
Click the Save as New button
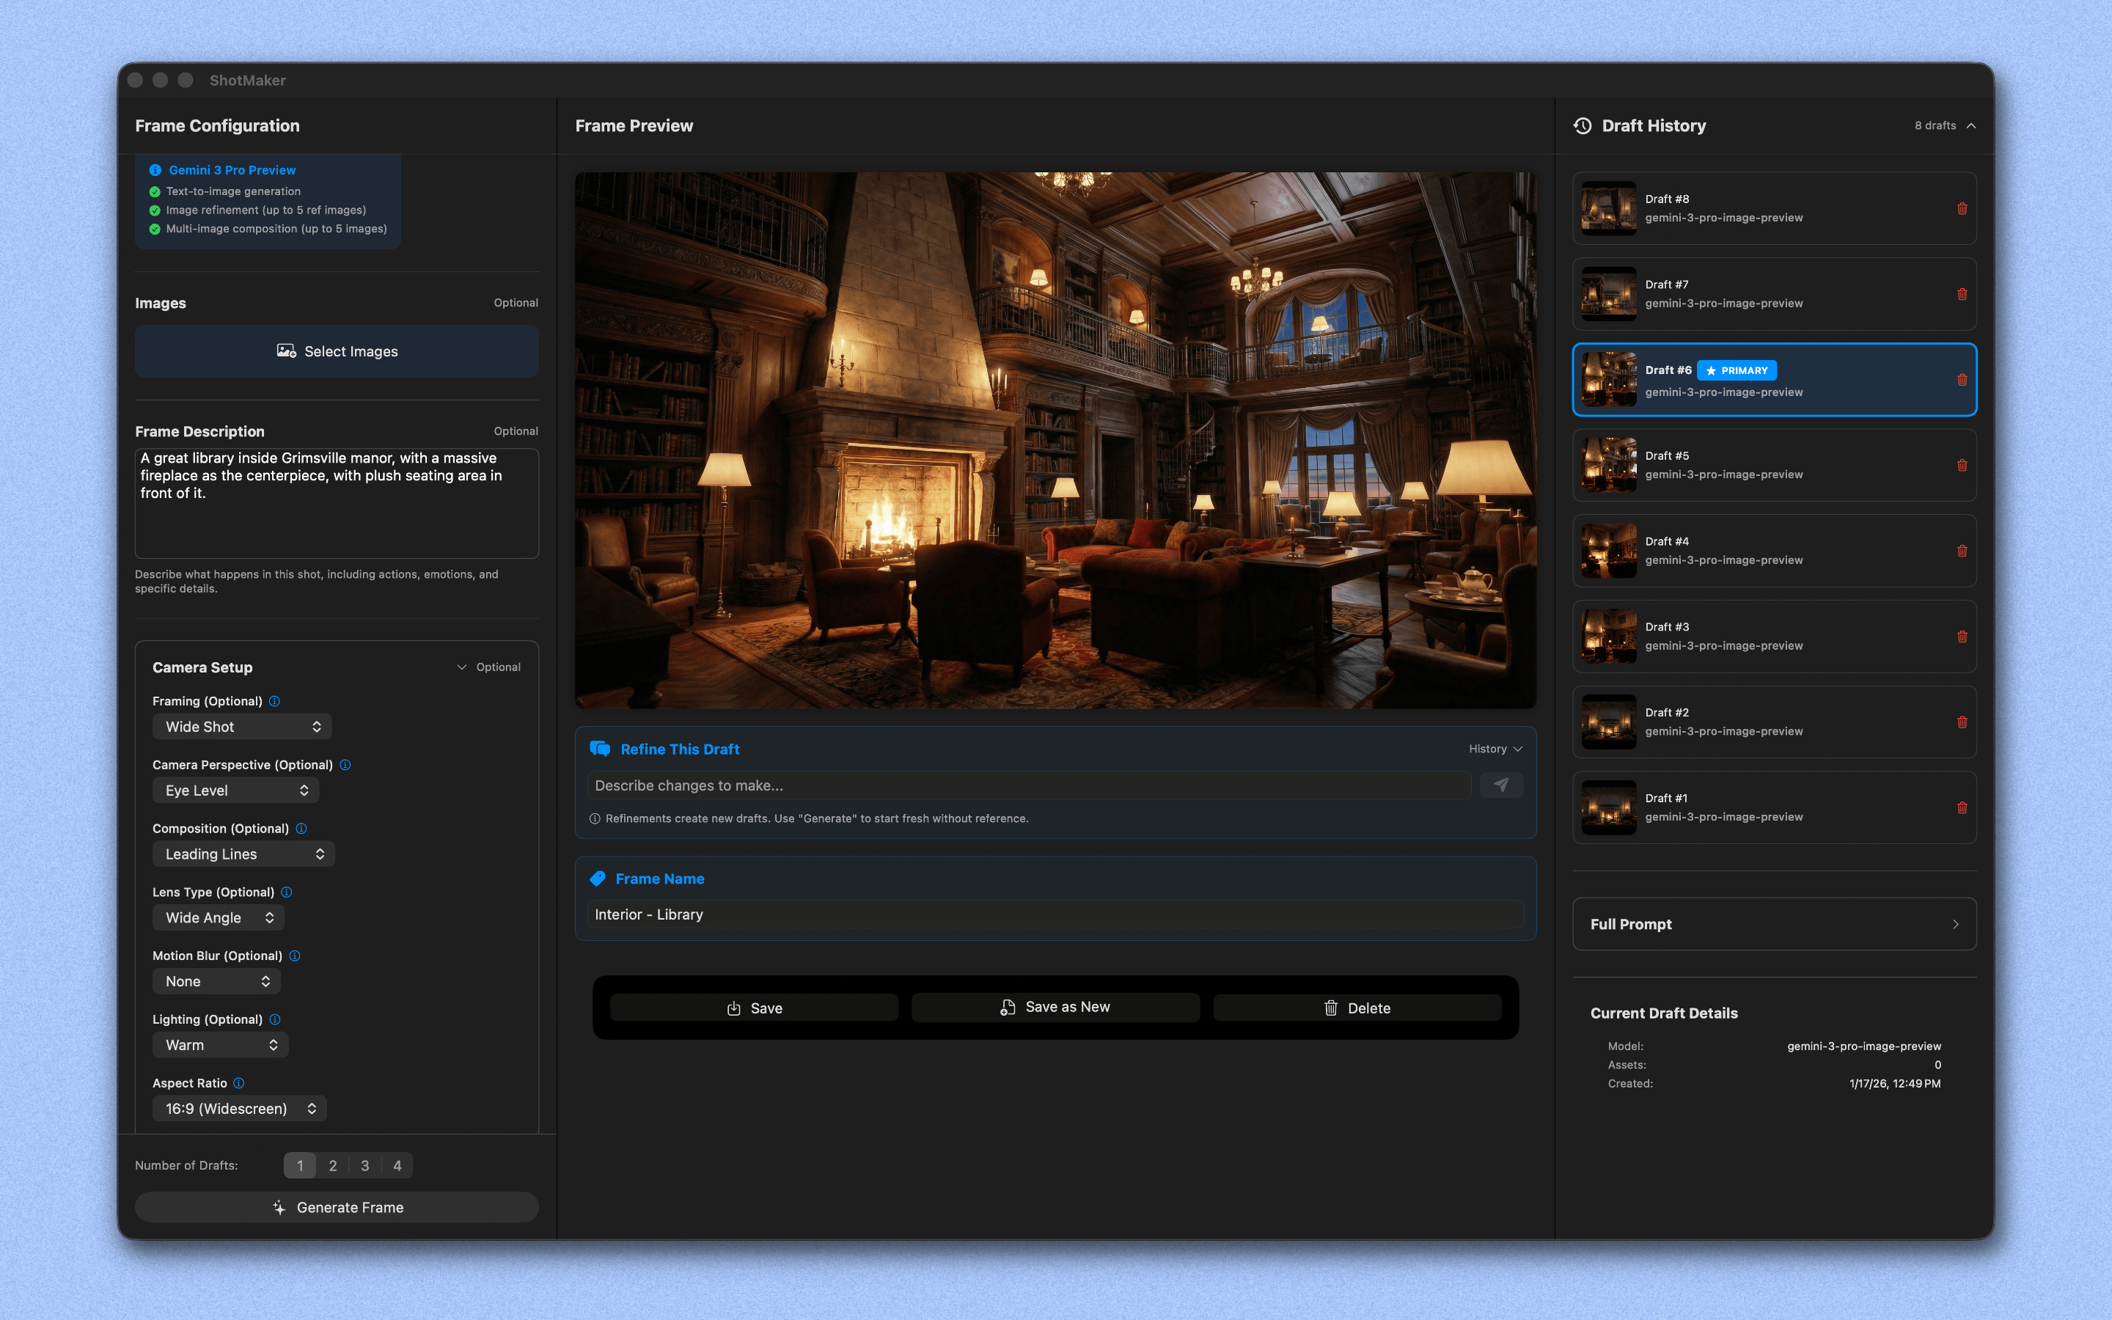pyautogui.click(x=1055, y=1007)
